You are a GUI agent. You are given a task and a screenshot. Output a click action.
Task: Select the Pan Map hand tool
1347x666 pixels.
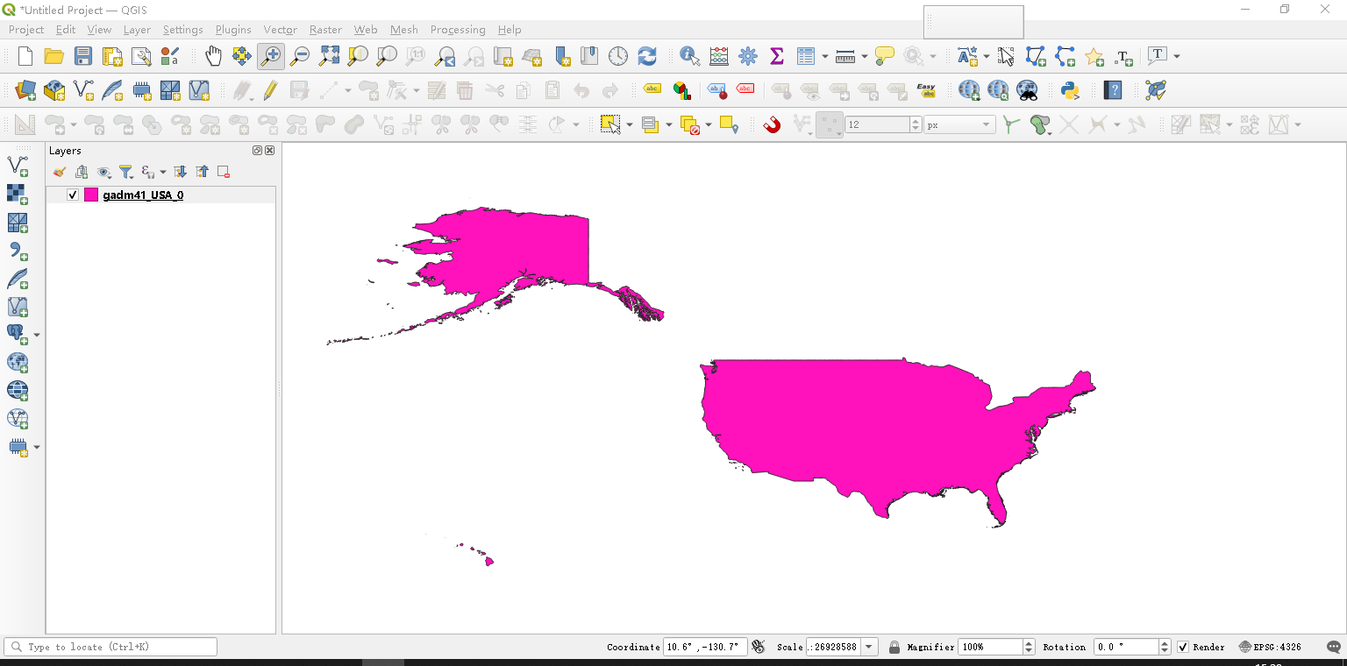coord(213,56)
